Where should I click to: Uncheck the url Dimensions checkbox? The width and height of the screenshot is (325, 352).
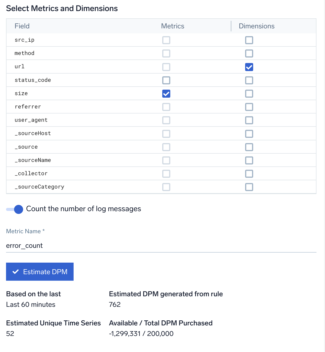pos(249,67)
